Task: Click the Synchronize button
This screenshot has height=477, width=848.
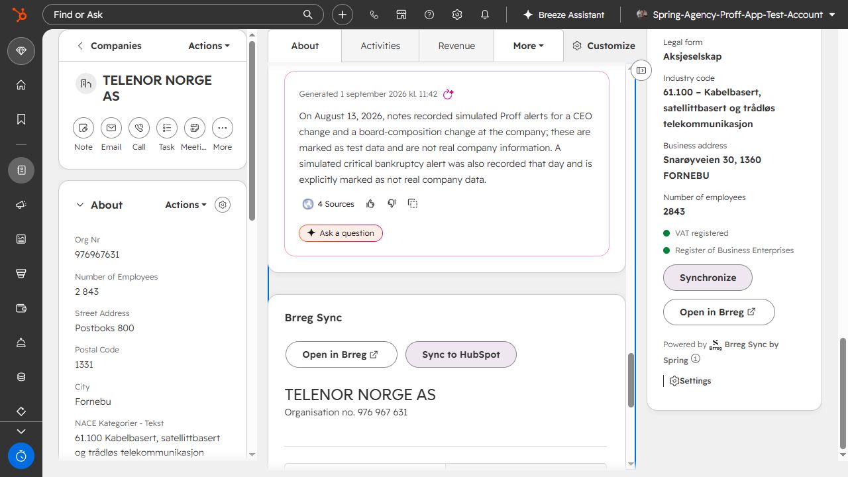Action: coord(708,278)
